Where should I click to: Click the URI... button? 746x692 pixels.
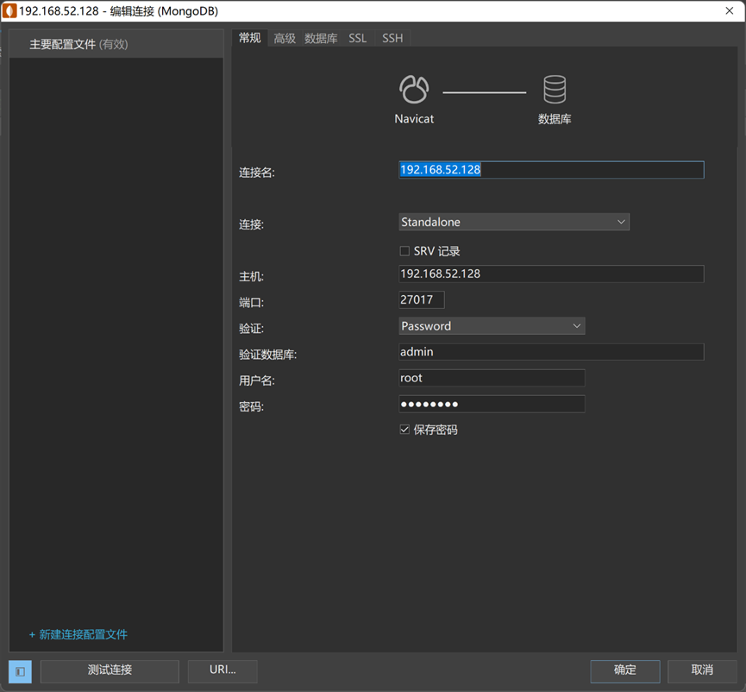click(x=223, y=671)
